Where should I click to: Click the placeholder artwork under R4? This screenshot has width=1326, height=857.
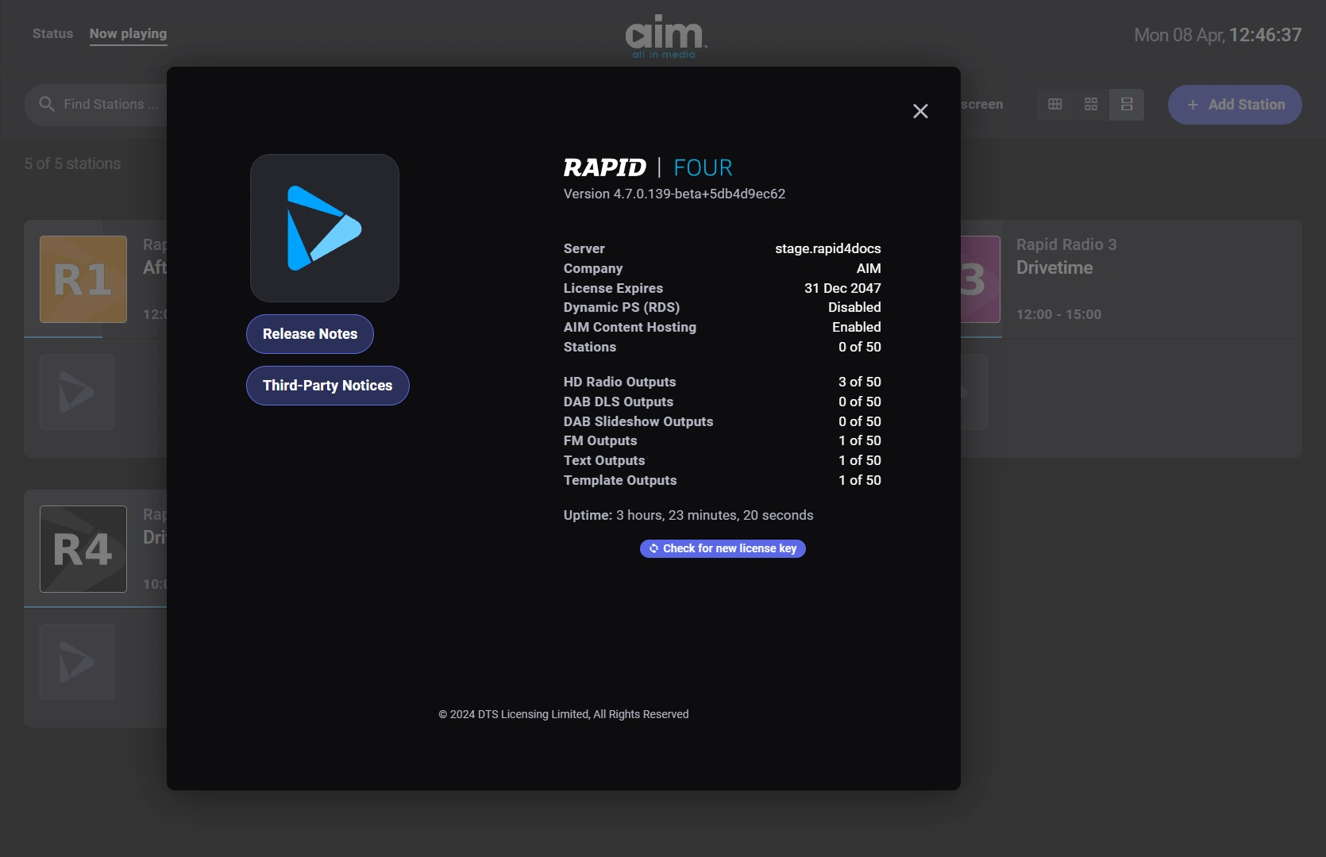[x=77, y=662]
